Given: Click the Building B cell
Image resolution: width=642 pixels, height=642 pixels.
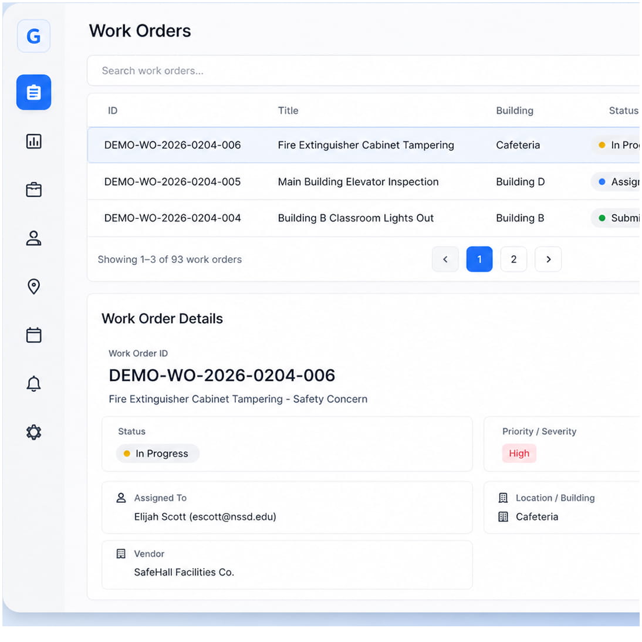Looking at the screenshot, I should [x=520, y=218].
